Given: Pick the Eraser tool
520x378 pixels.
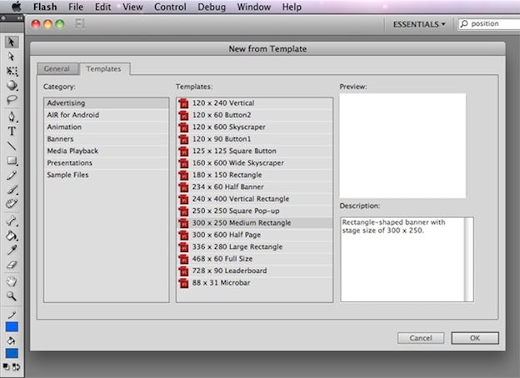Looking at the screenshot, I should (x=12, y=265).
